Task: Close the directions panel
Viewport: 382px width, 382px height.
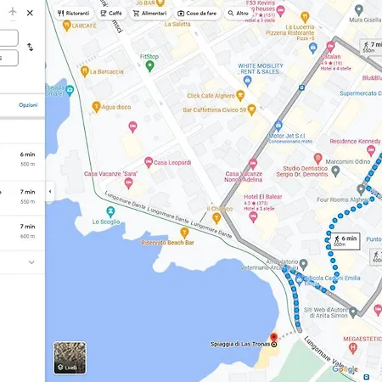Action: (30, 13)
